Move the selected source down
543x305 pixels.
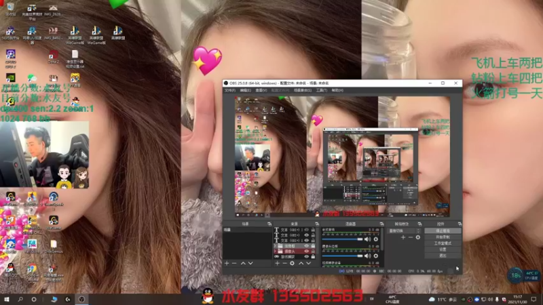(309, 264)
